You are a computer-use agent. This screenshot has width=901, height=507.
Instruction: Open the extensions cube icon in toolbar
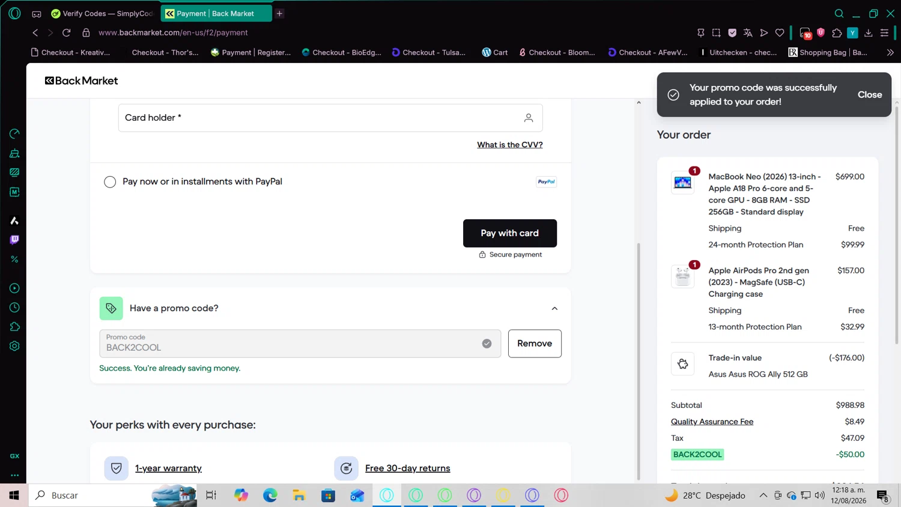[x=837, y=32]
